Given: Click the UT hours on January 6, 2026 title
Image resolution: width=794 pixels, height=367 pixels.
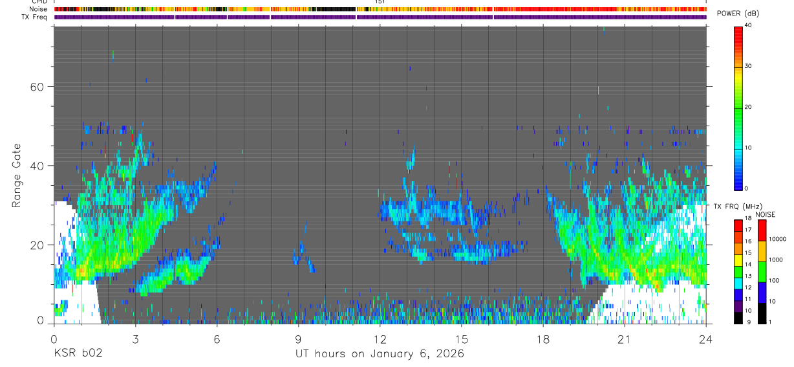Looking at the screenshot, I should [x=380, y=354].
